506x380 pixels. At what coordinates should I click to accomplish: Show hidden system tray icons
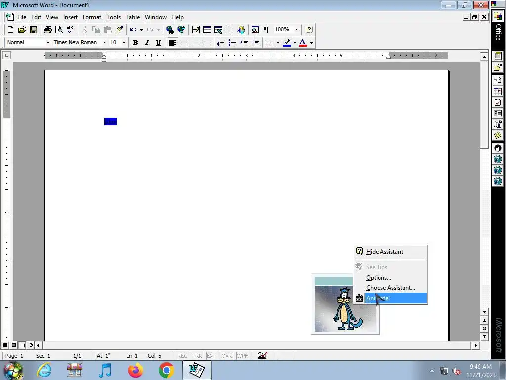tap(432, 371)
